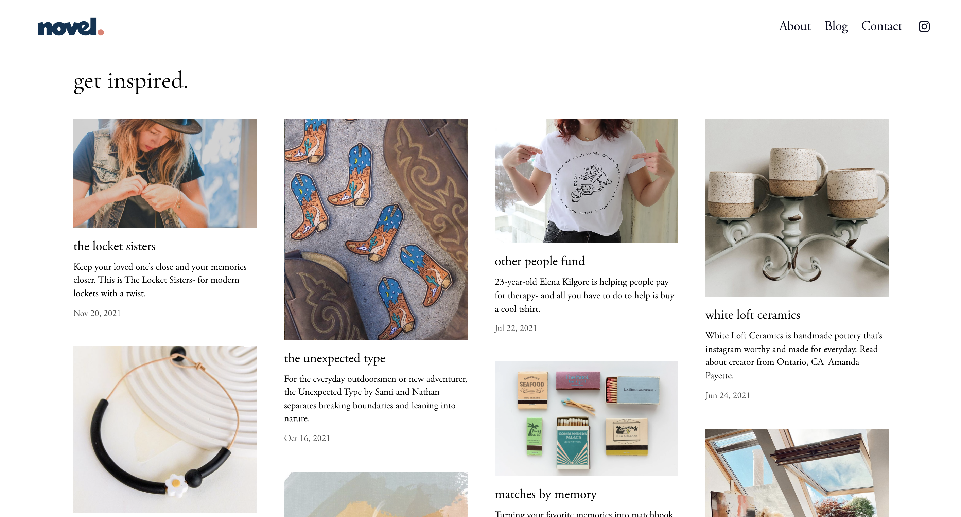Click the novel. logo
Screen dimensions: 961x517
pos(70,26)
